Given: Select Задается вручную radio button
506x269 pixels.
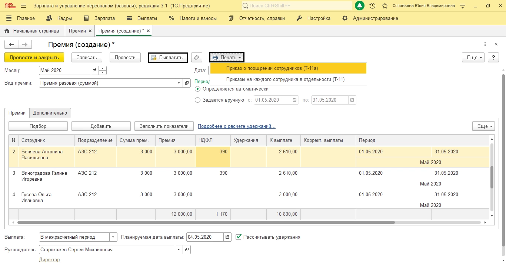Looking at the screenshot, I should pyautogui.click(x=198, y=100).
